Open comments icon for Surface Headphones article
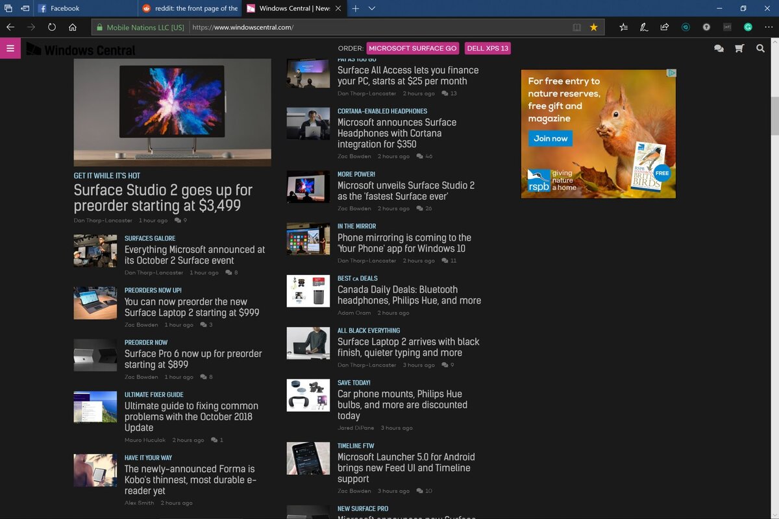This screenshot has height=519, width=779. [x=421, y=156]
